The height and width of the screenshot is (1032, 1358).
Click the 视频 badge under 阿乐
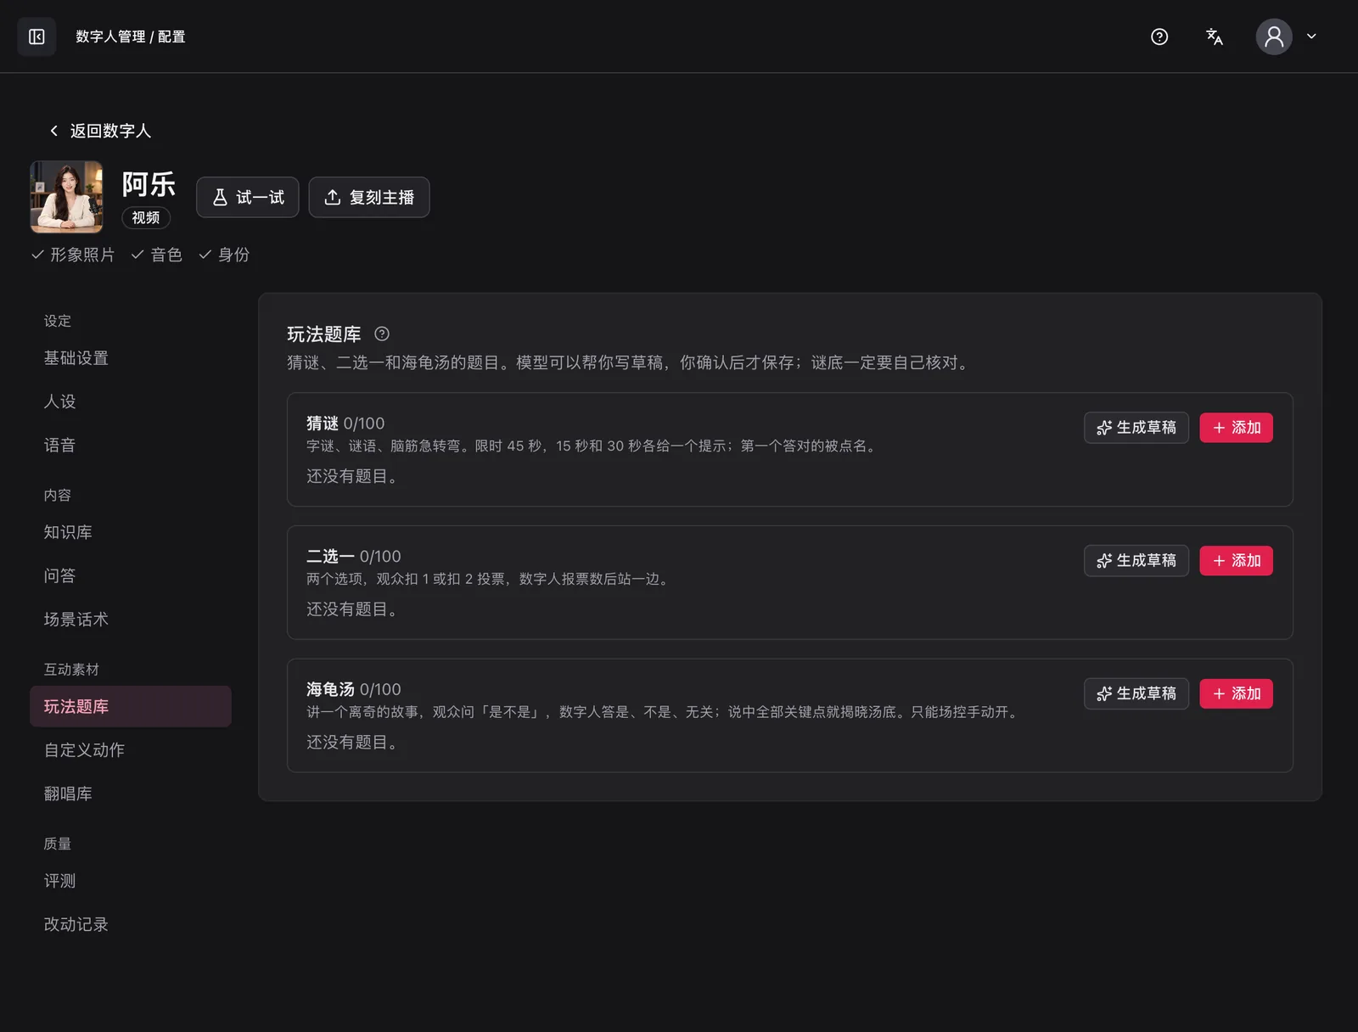[x=146, y=218]
